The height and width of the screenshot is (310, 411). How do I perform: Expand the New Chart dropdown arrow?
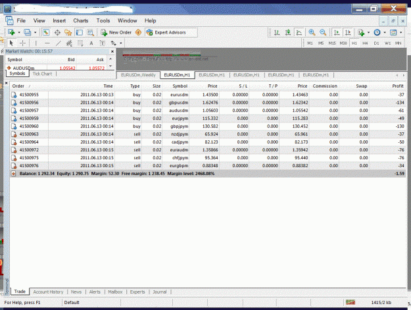tap(19, 32)
